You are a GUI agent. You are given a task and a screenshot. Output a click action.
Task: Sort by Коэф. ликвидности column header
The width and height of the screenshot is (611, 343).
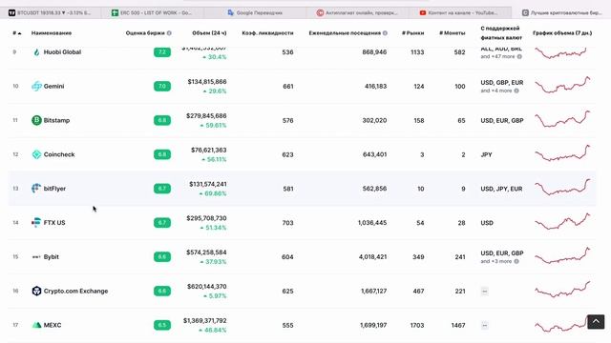tap(267, 33)
